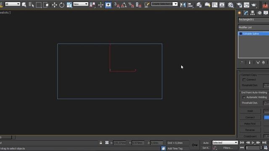Click the Reverse button
This screenshot has width=269, height=151.
pyautogui.click(x=250, y=130)
